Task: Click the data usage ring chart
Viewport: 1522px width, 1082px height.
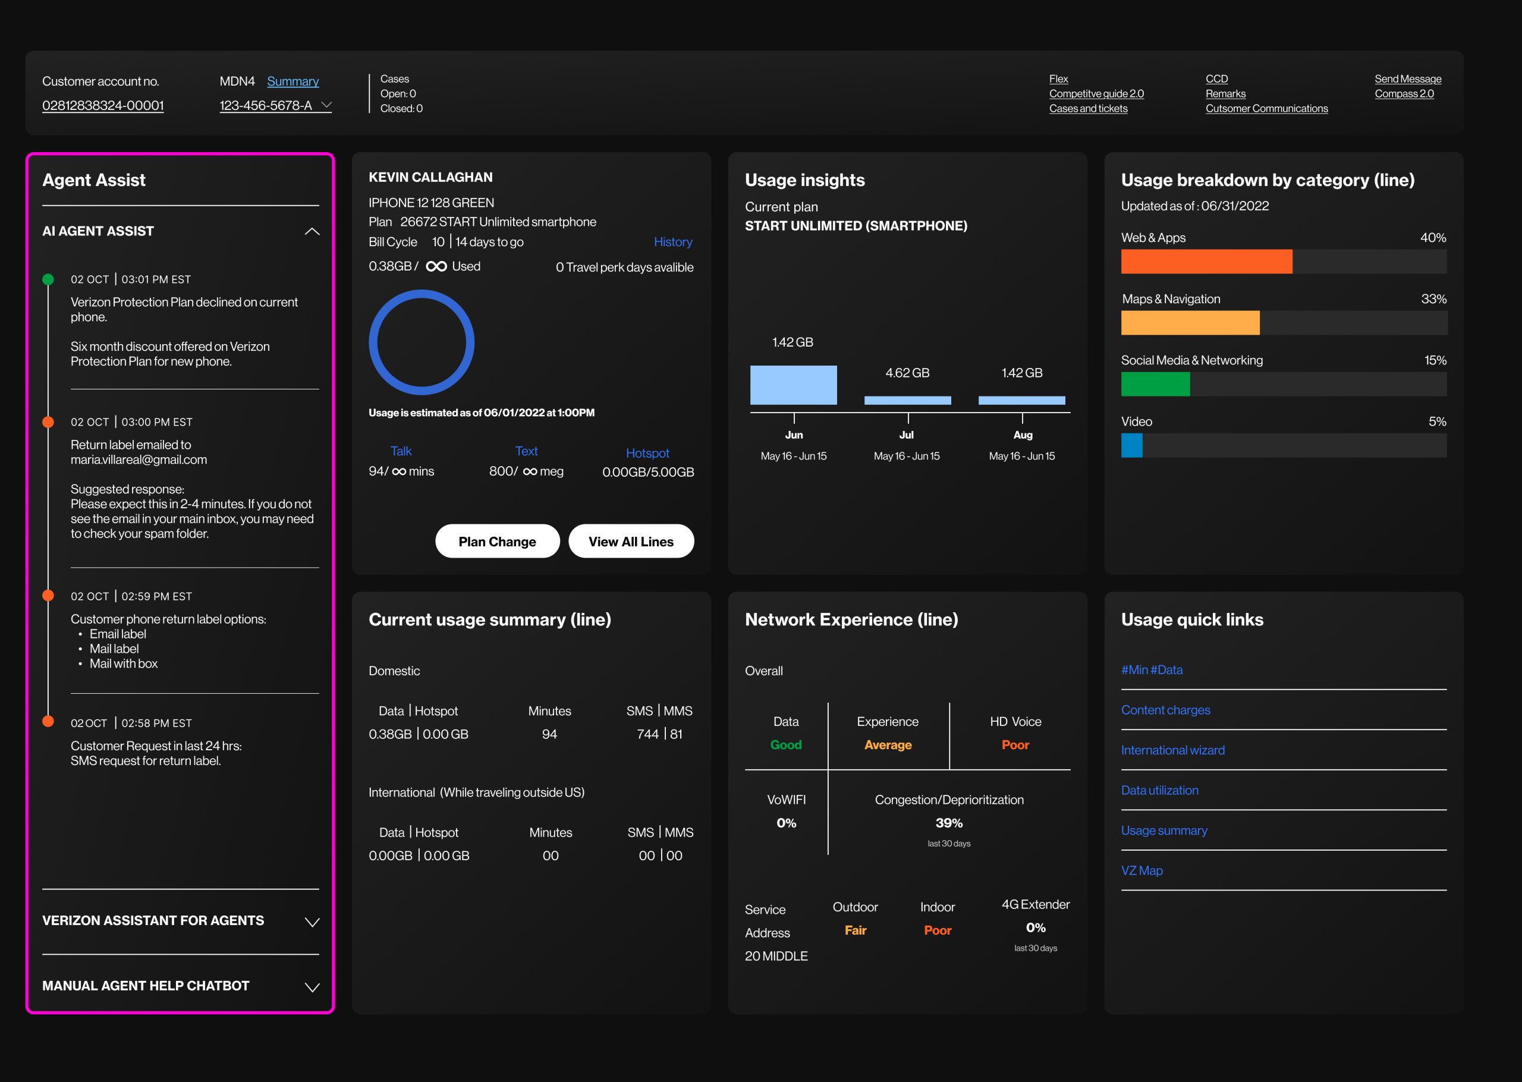Action: (422, 342)
